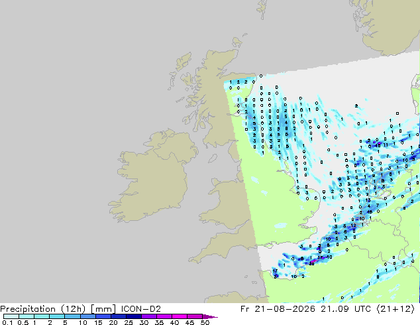Click the 'Precipitation (12h)' title text
The width and height of the screenshot is (420, 325).
(x=42, y=309)
